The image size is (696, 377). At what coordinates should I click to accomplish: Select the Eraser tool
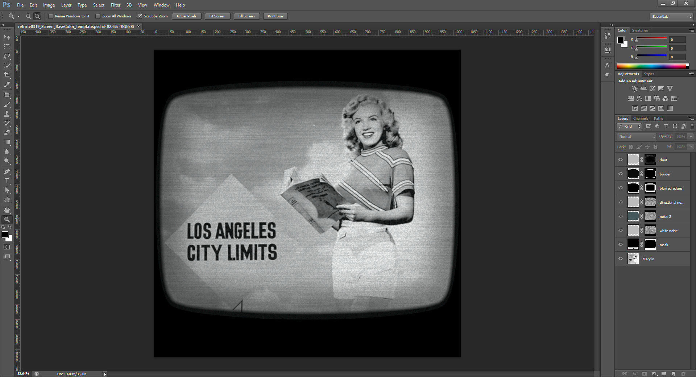[x=7, y=133]
